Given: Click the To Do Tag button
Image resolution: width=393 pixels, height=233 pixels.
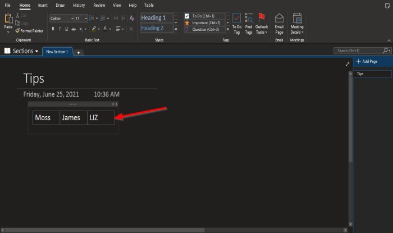Looking at the screenshot, I should pos(236,24).
